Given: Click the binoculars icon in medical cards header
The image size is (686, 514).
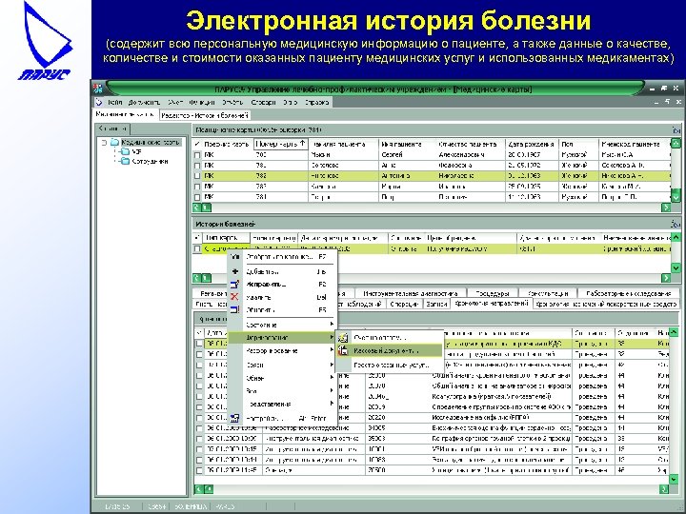Looking at the screenshot, I should tap(676, 130).
